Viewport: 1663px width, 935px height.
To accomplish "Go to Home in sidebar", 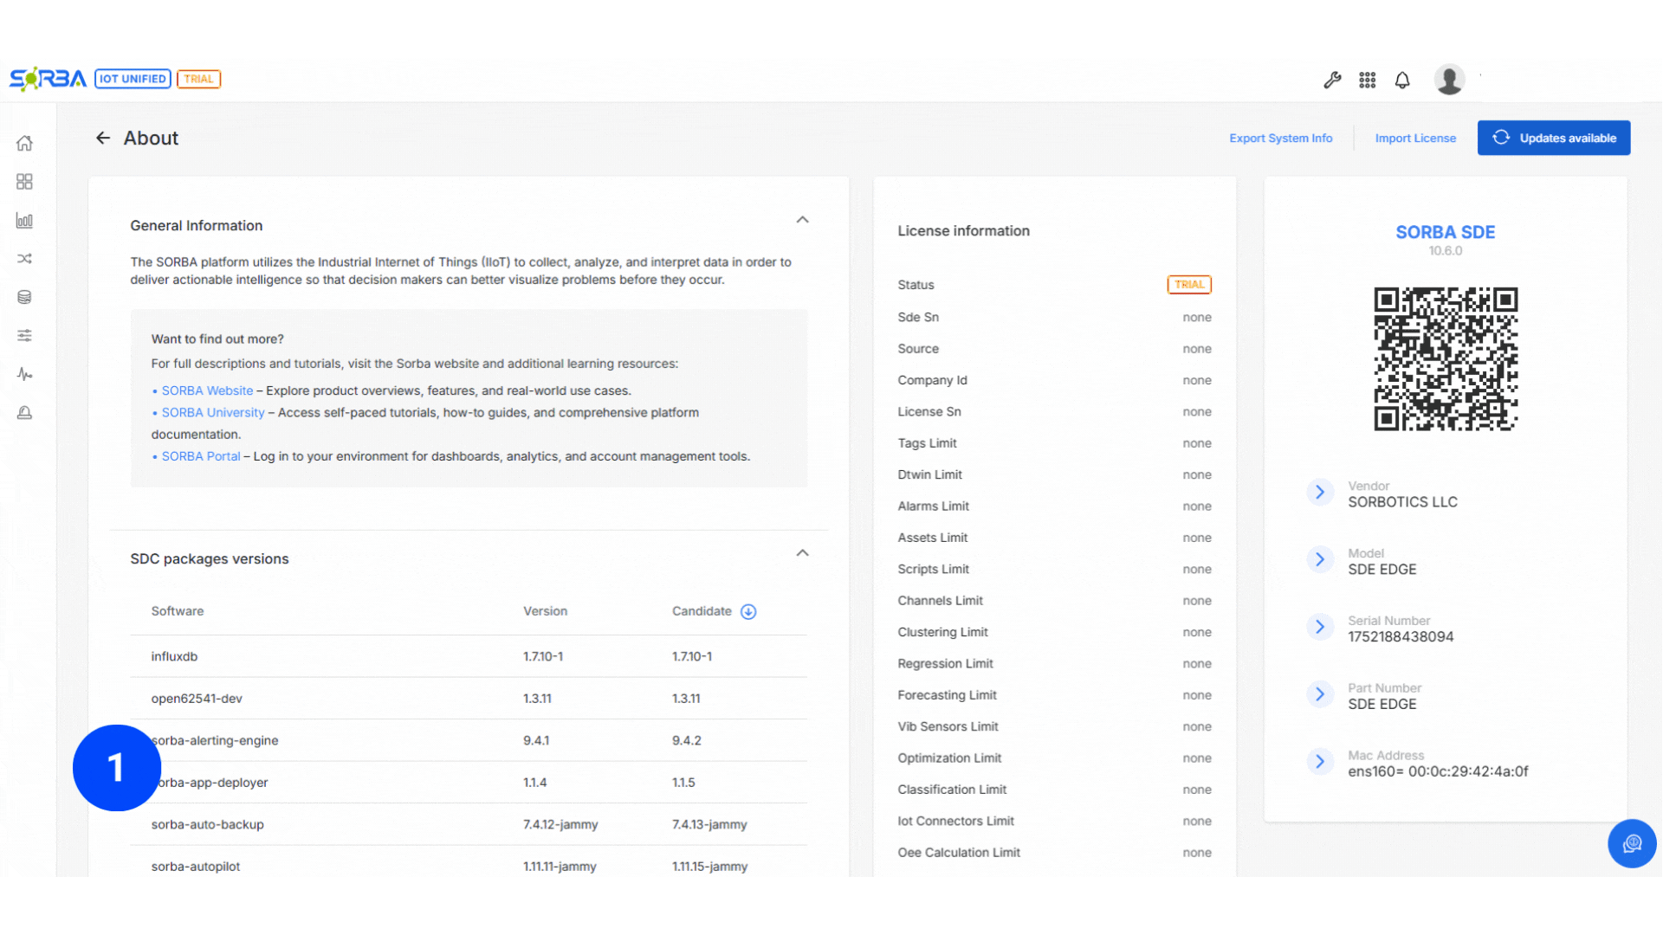I will [x=24, y=143].
